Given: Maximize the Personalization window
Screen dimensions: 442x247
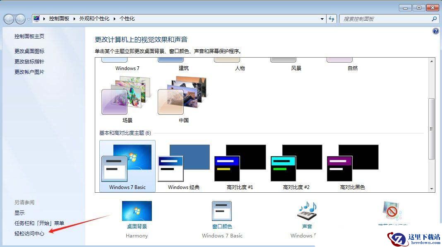Looking at the screenshot, I should click(419, 7).
